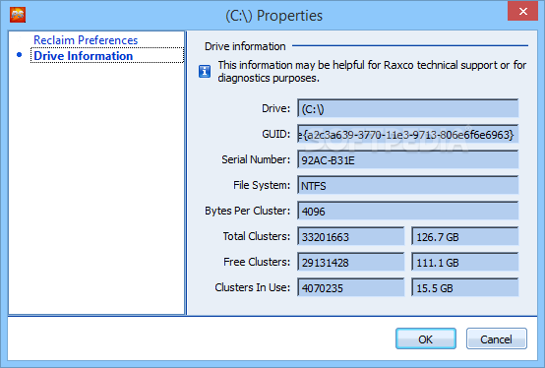Click the Free Clusters size 111.1 GB
The width and height of the screenshot is (545, 368).
coord(464,262)
